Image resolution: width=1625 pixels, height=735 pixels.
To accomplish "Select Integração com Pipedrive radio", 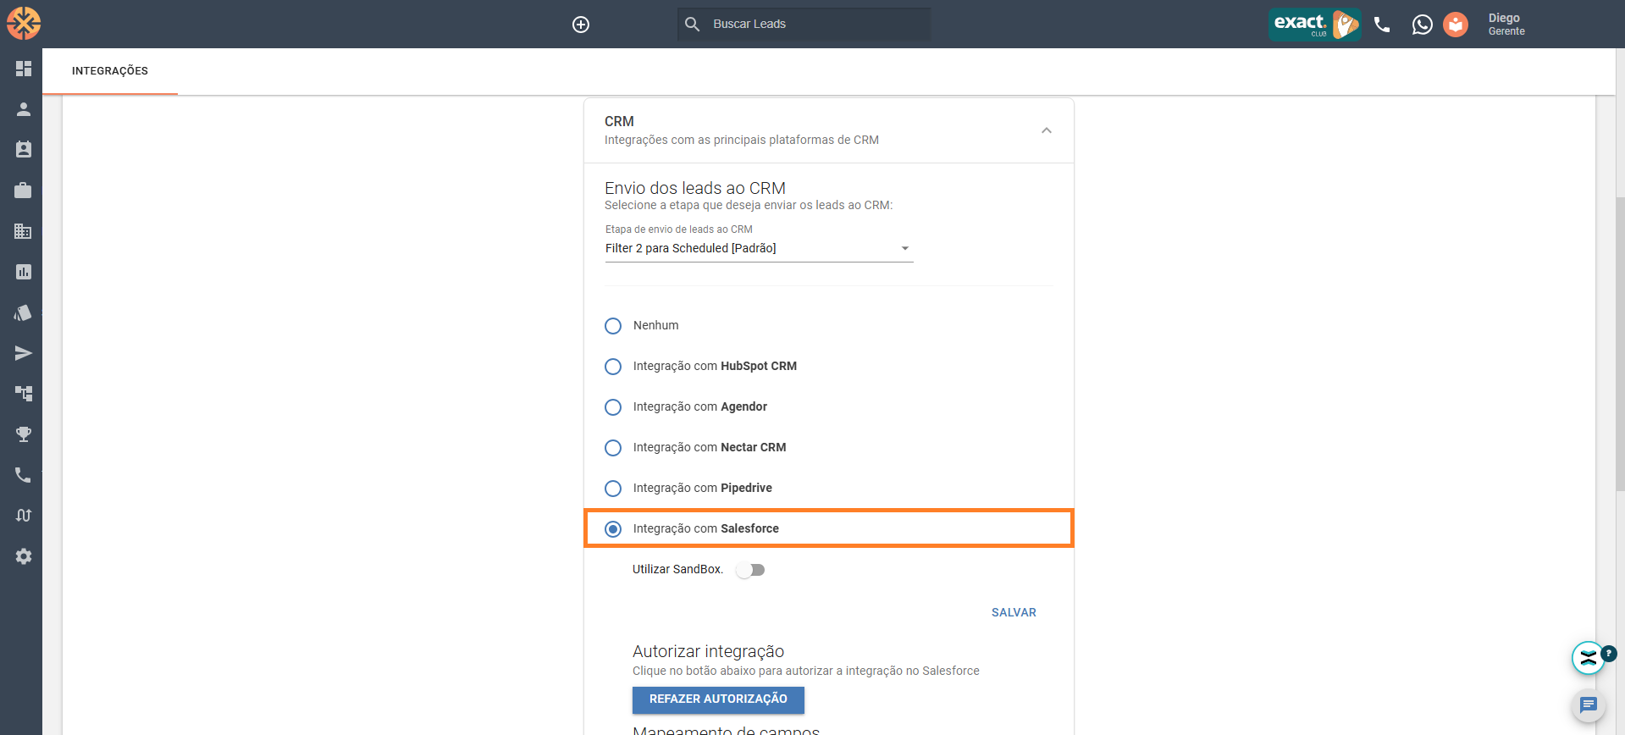I will pyautogui.click(x=613, y=489).
